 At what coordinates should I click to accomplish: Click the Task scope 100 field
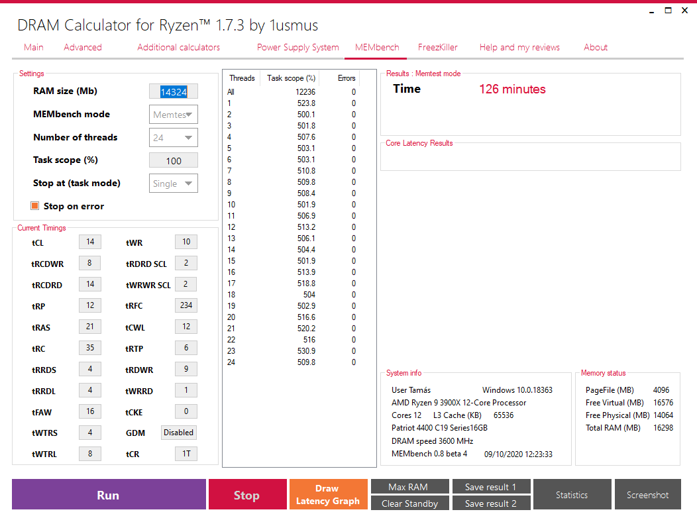[174, 161]
